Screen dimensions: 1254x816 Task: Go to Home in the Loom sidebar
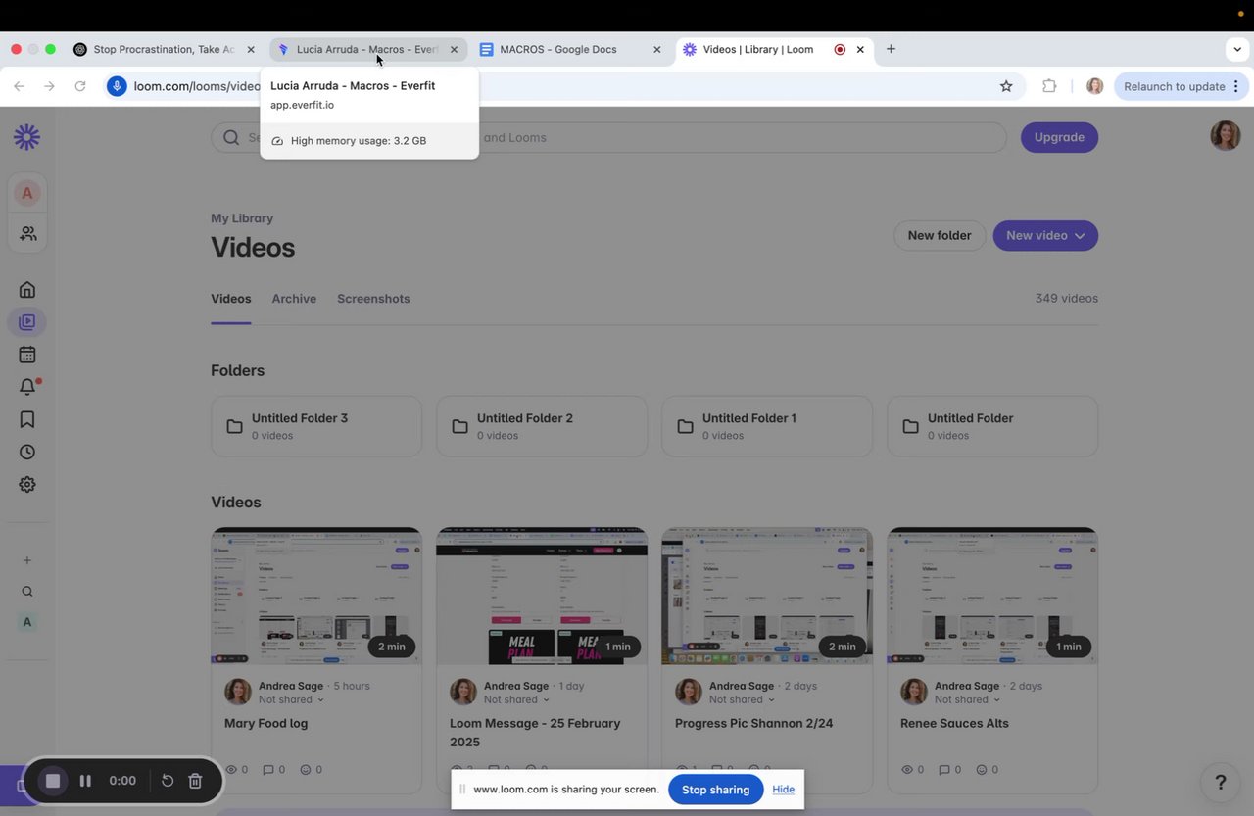pos(27,289)
